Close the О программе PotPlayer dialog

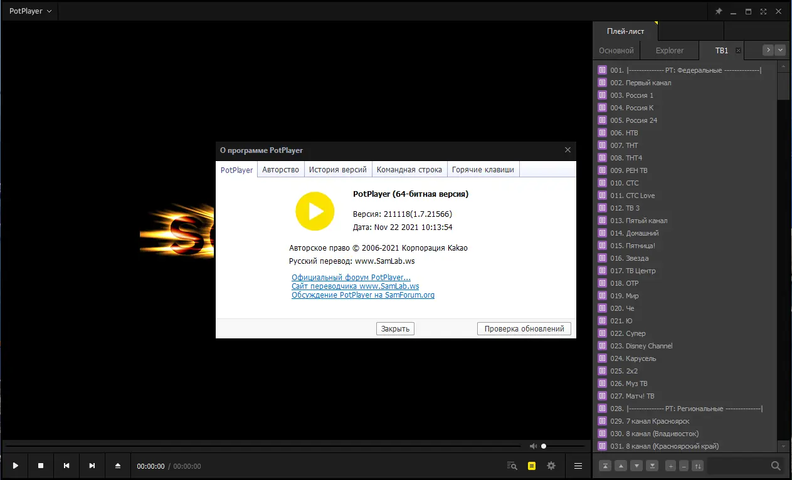point(568,150)
